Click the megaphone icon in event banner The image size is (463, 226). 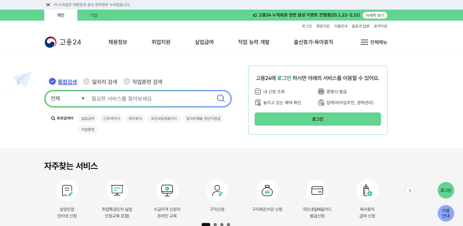tap(255, 15)
